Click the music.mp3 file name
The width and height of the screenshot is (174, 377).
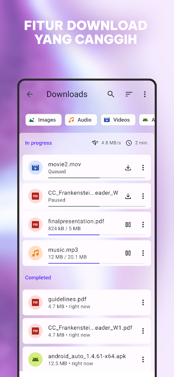click(63, 250)
